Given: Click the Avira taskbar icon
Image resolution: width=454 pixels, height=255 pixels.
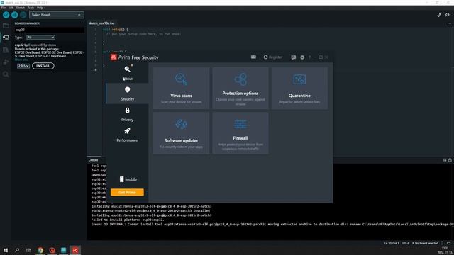Looking at the screenshot, I should [75, 250].
